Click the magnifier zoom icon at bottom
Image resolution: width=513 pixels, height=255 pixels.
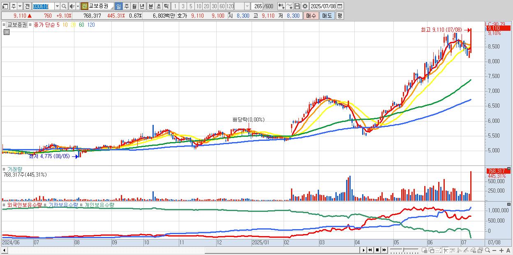pyautogui.click(x=487, y=250)
